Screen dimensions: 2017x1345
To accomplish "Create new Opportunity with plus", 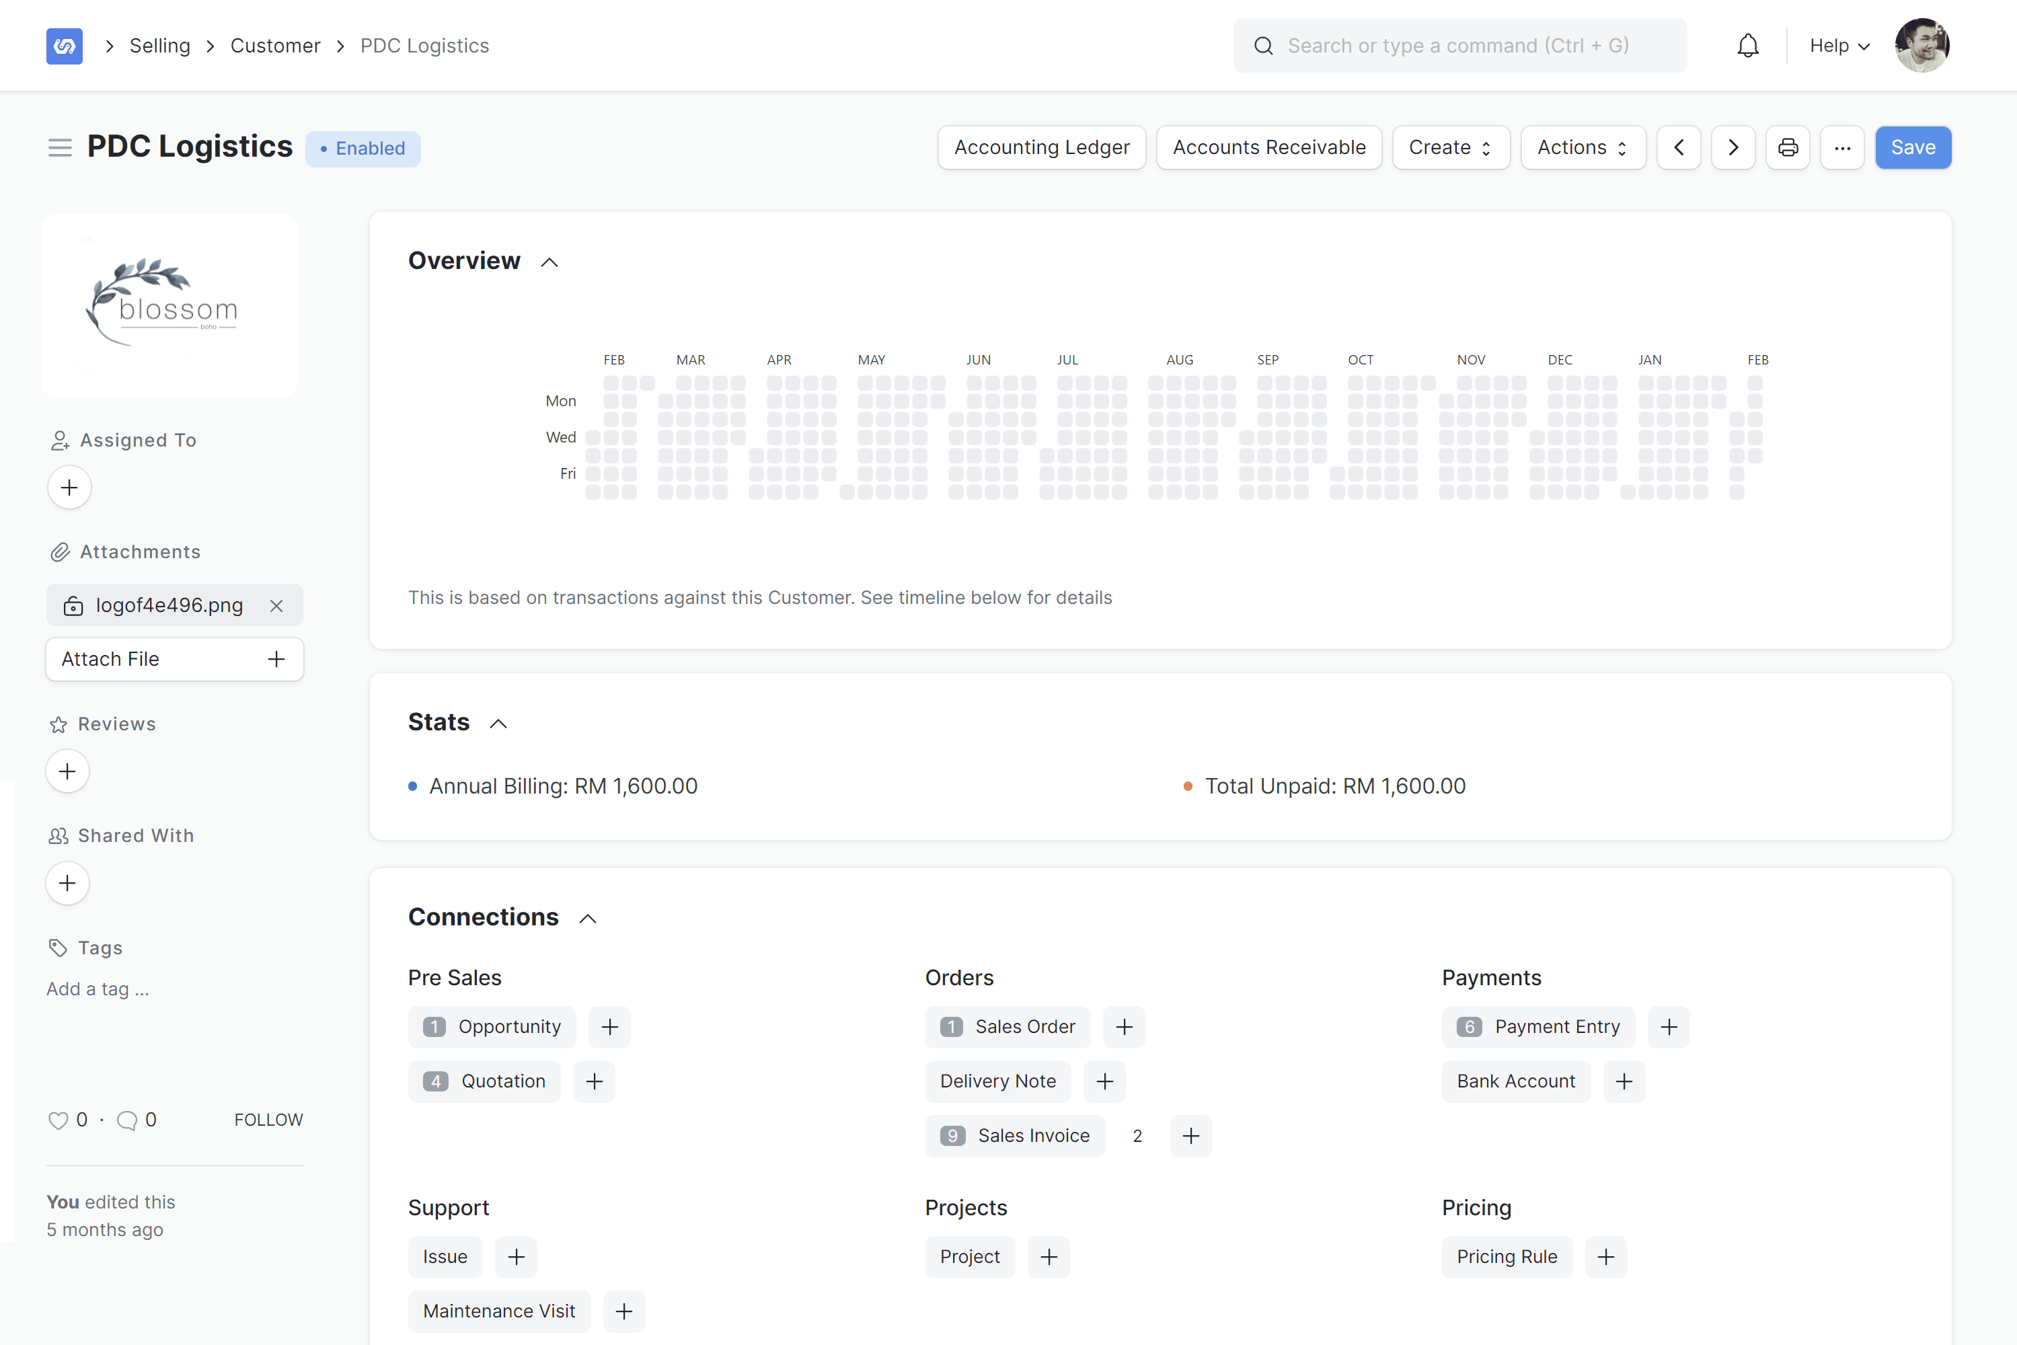I will click(x=610, y=1027).
